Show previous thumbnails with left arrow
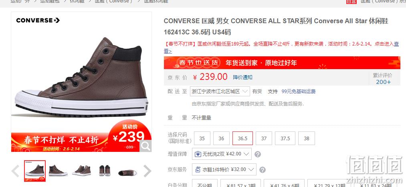This screenshot has width=406, height=187. click(x=15, y=171)
